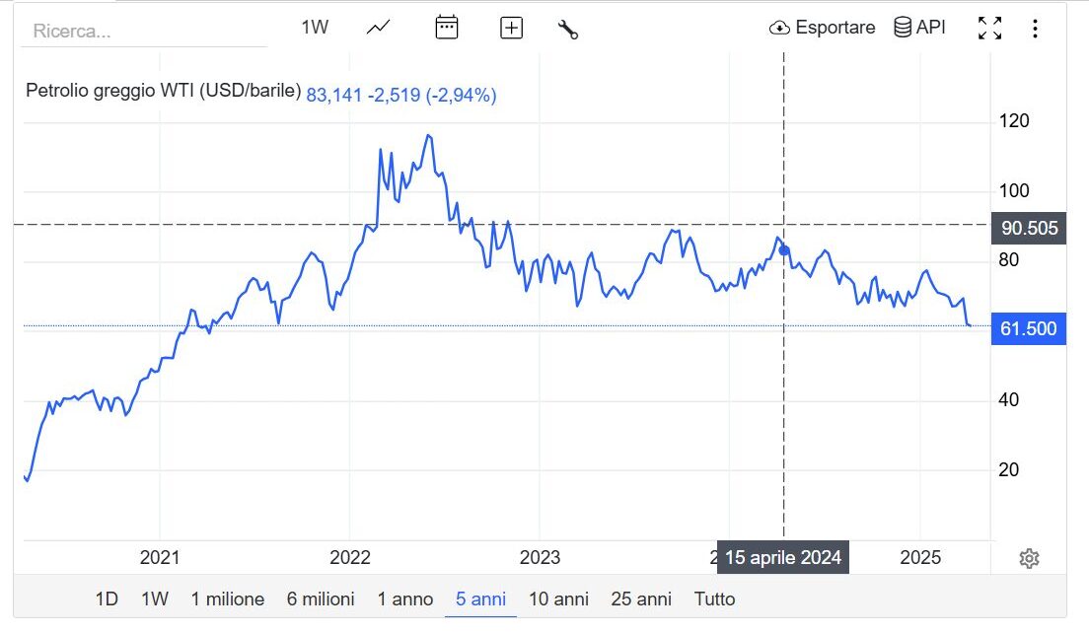Click the Esportare cloud download button
The height and width of the screenshot is (634, 1089).
click(822, 28)
